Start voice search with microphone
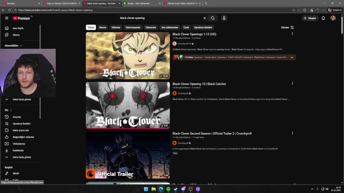This screenshot has width=344, height=193. (x=224, y=18)
